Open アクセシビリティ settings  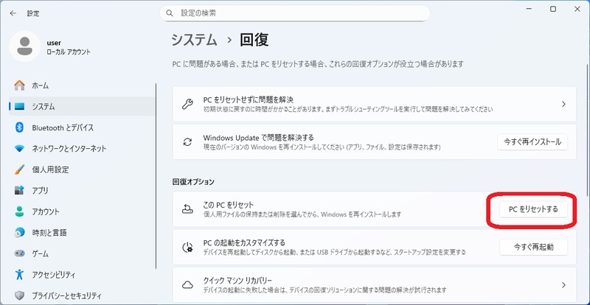click(82, 274)
